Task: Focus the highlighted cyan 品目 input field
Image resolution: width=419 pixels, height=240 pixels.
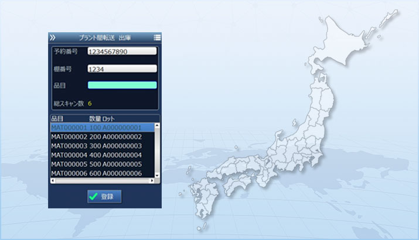Action: (x=122, y=85)
